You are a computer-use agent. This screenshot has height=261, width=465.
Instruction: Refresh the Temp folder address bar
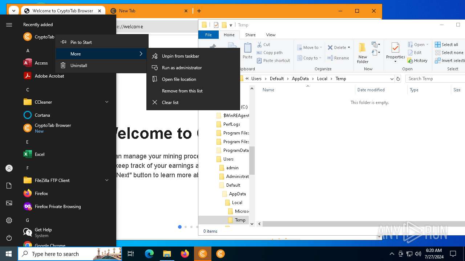[x=398, y=79]
